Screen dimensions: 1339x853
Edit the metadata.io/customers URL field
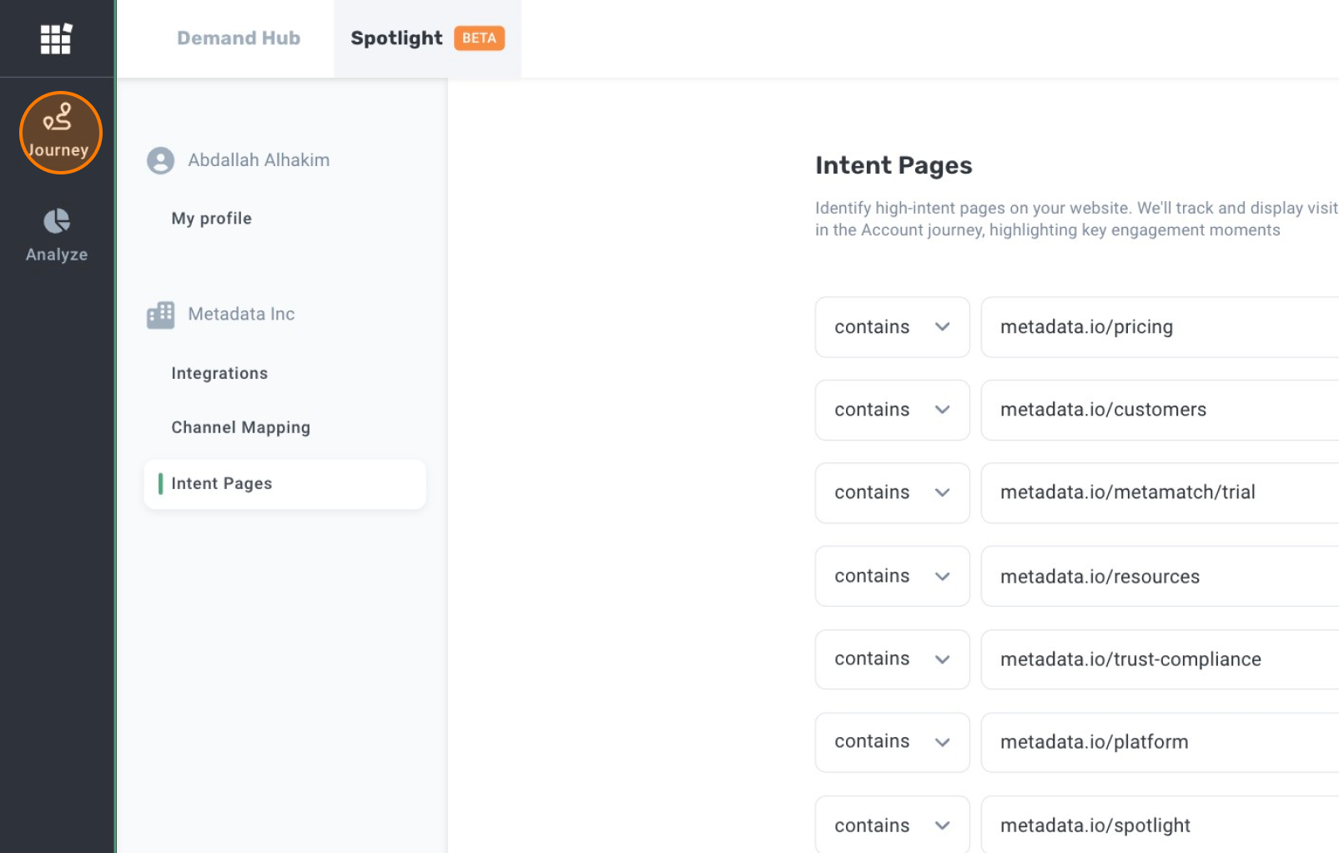(x=1160, y=410)
